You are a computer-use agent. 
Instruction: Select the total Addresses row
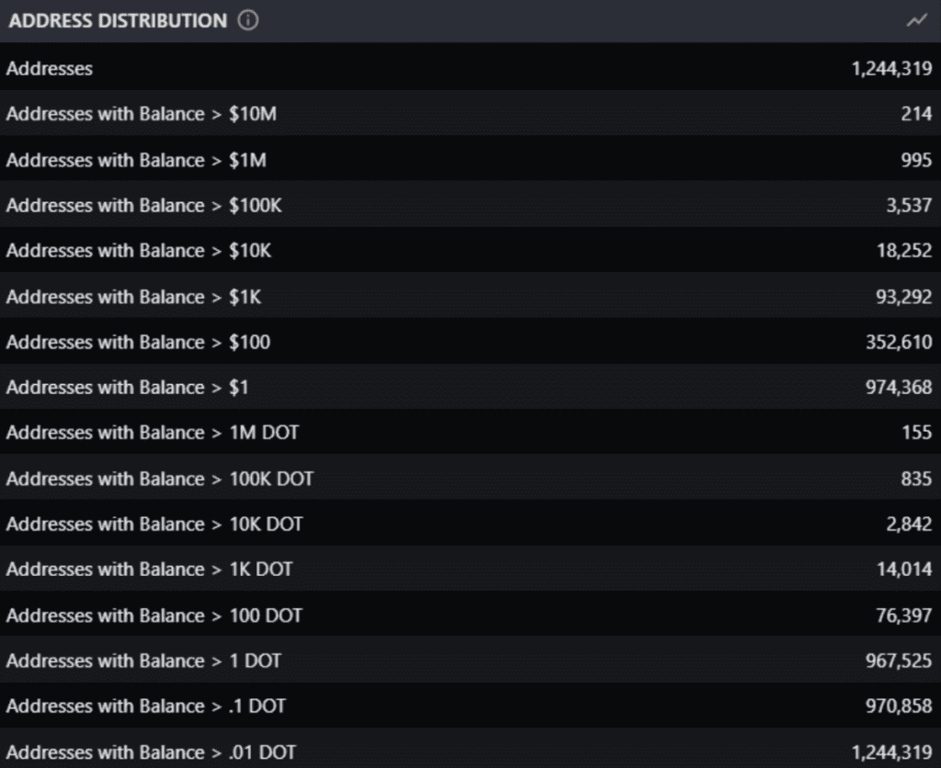point(470,68)
